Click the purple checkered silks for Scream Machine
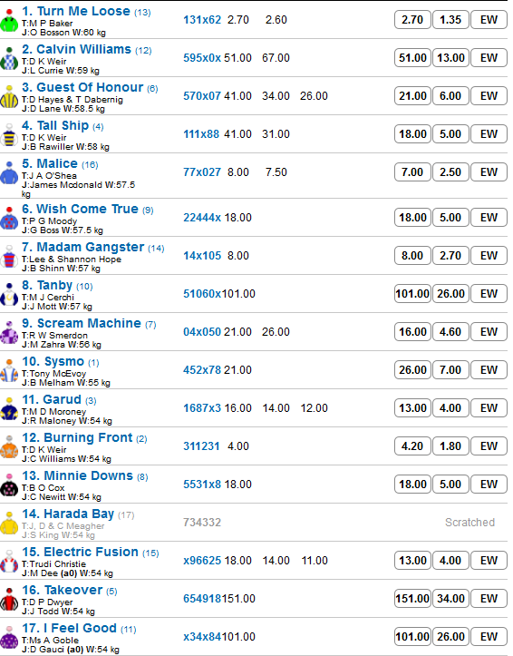This screenshot has height=656, width=513. (9, 333)
